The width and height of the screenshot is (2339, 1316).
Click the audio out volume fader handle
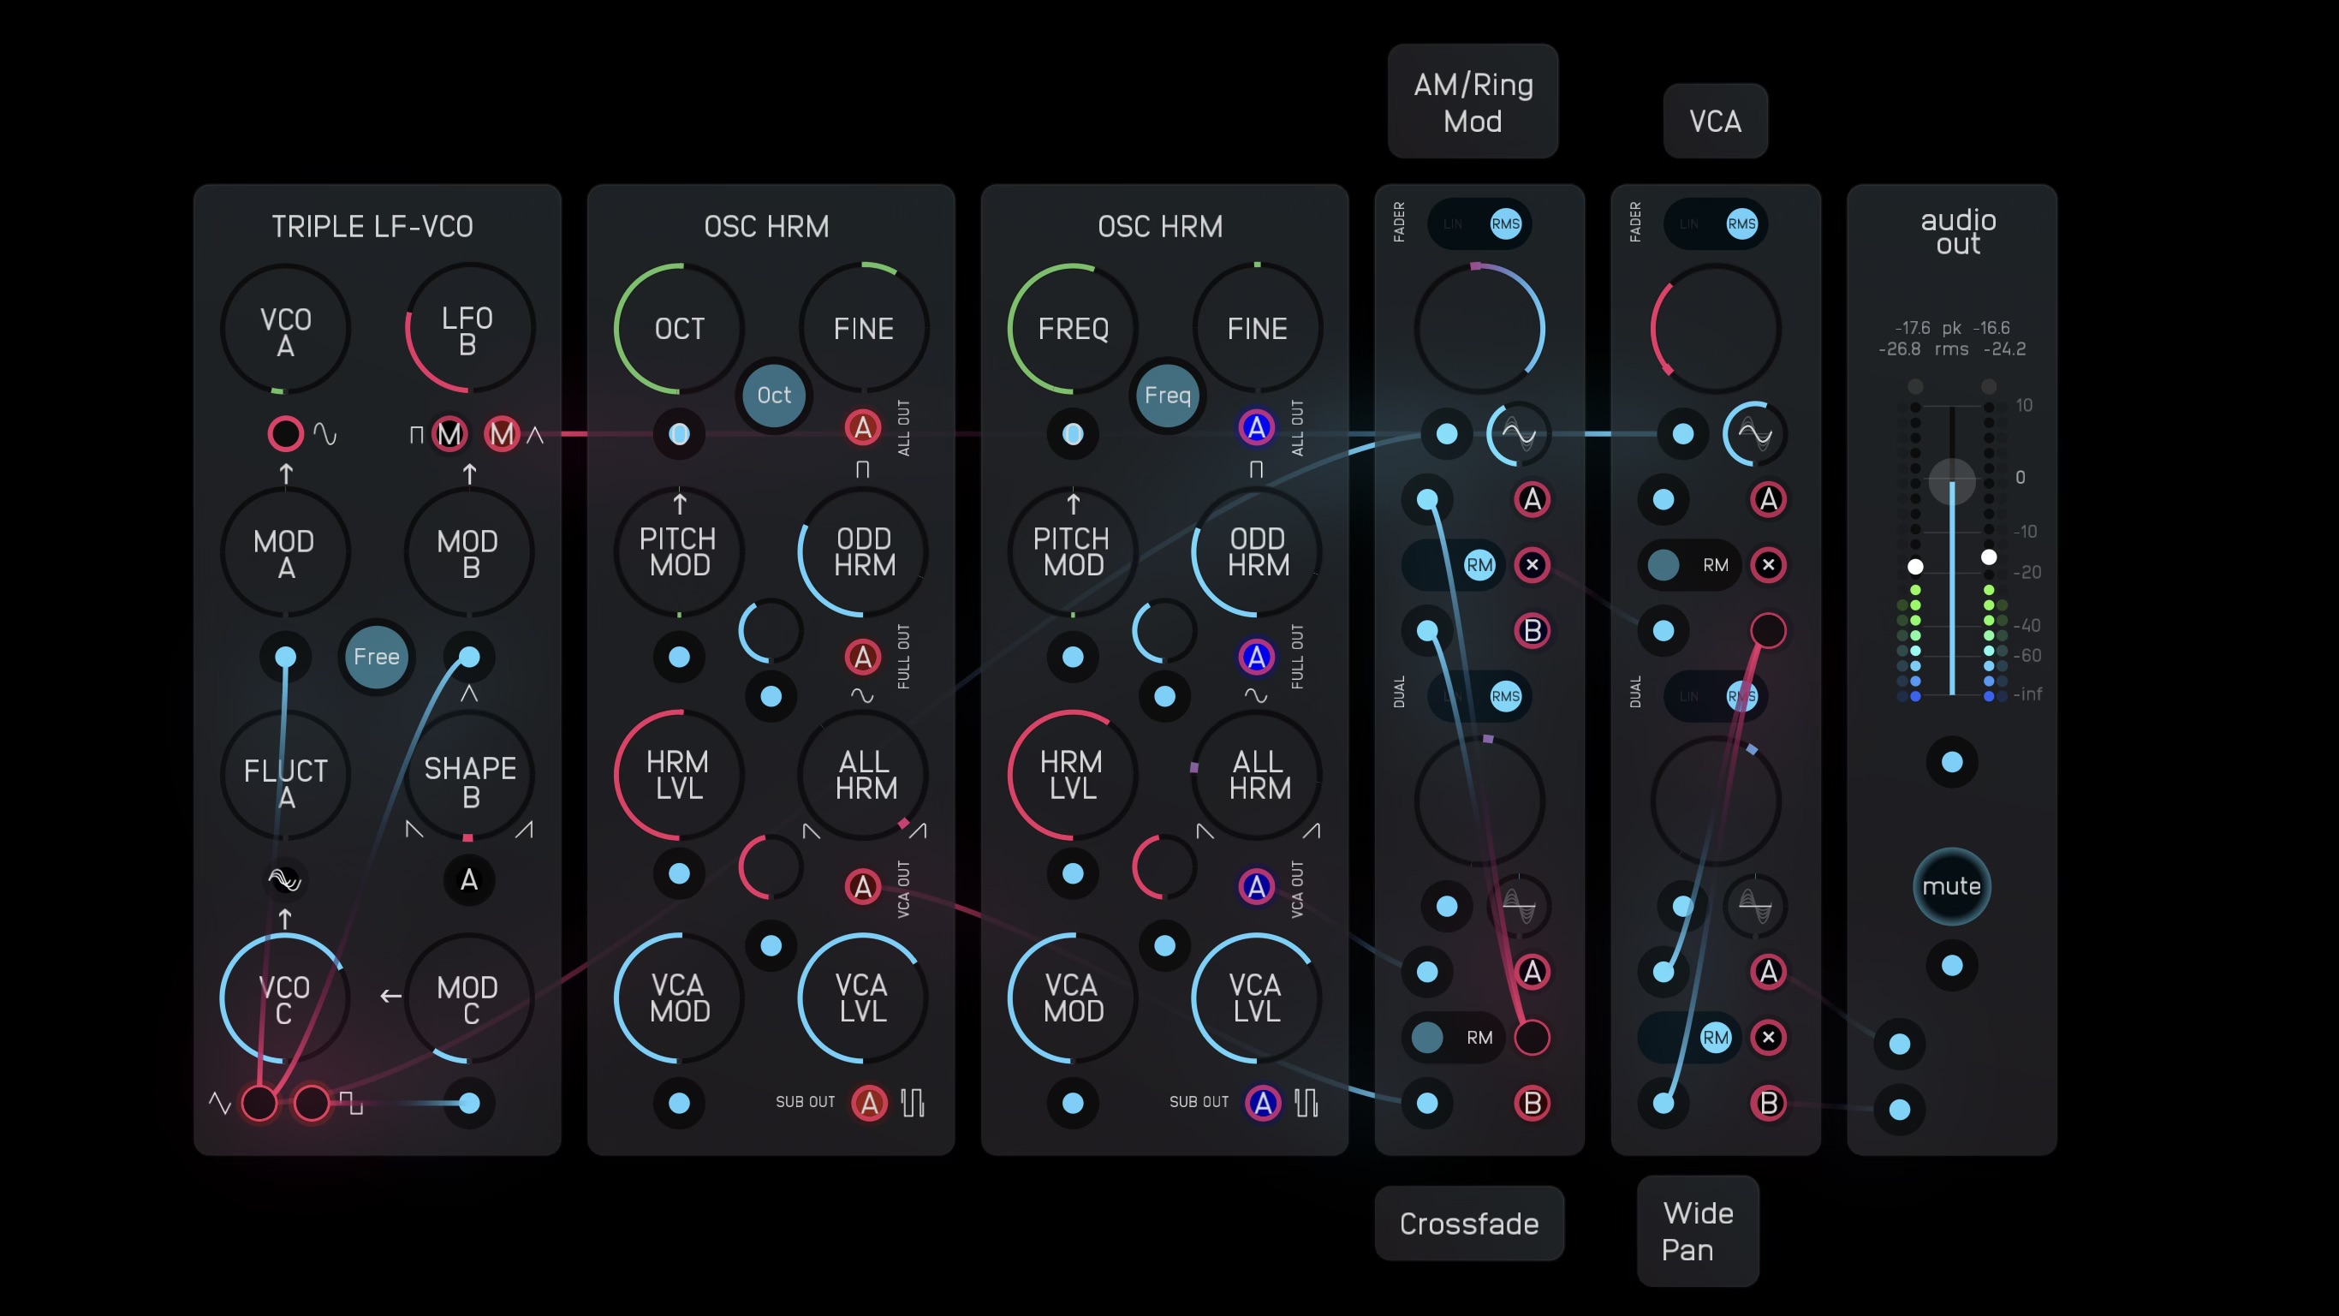(x=1951, y=481)
